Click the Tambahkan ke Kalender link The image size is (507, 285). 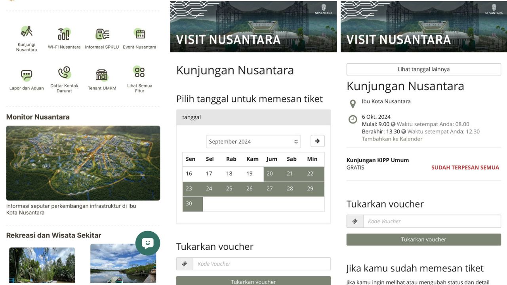pyautogui.click(x=392, y=139)
